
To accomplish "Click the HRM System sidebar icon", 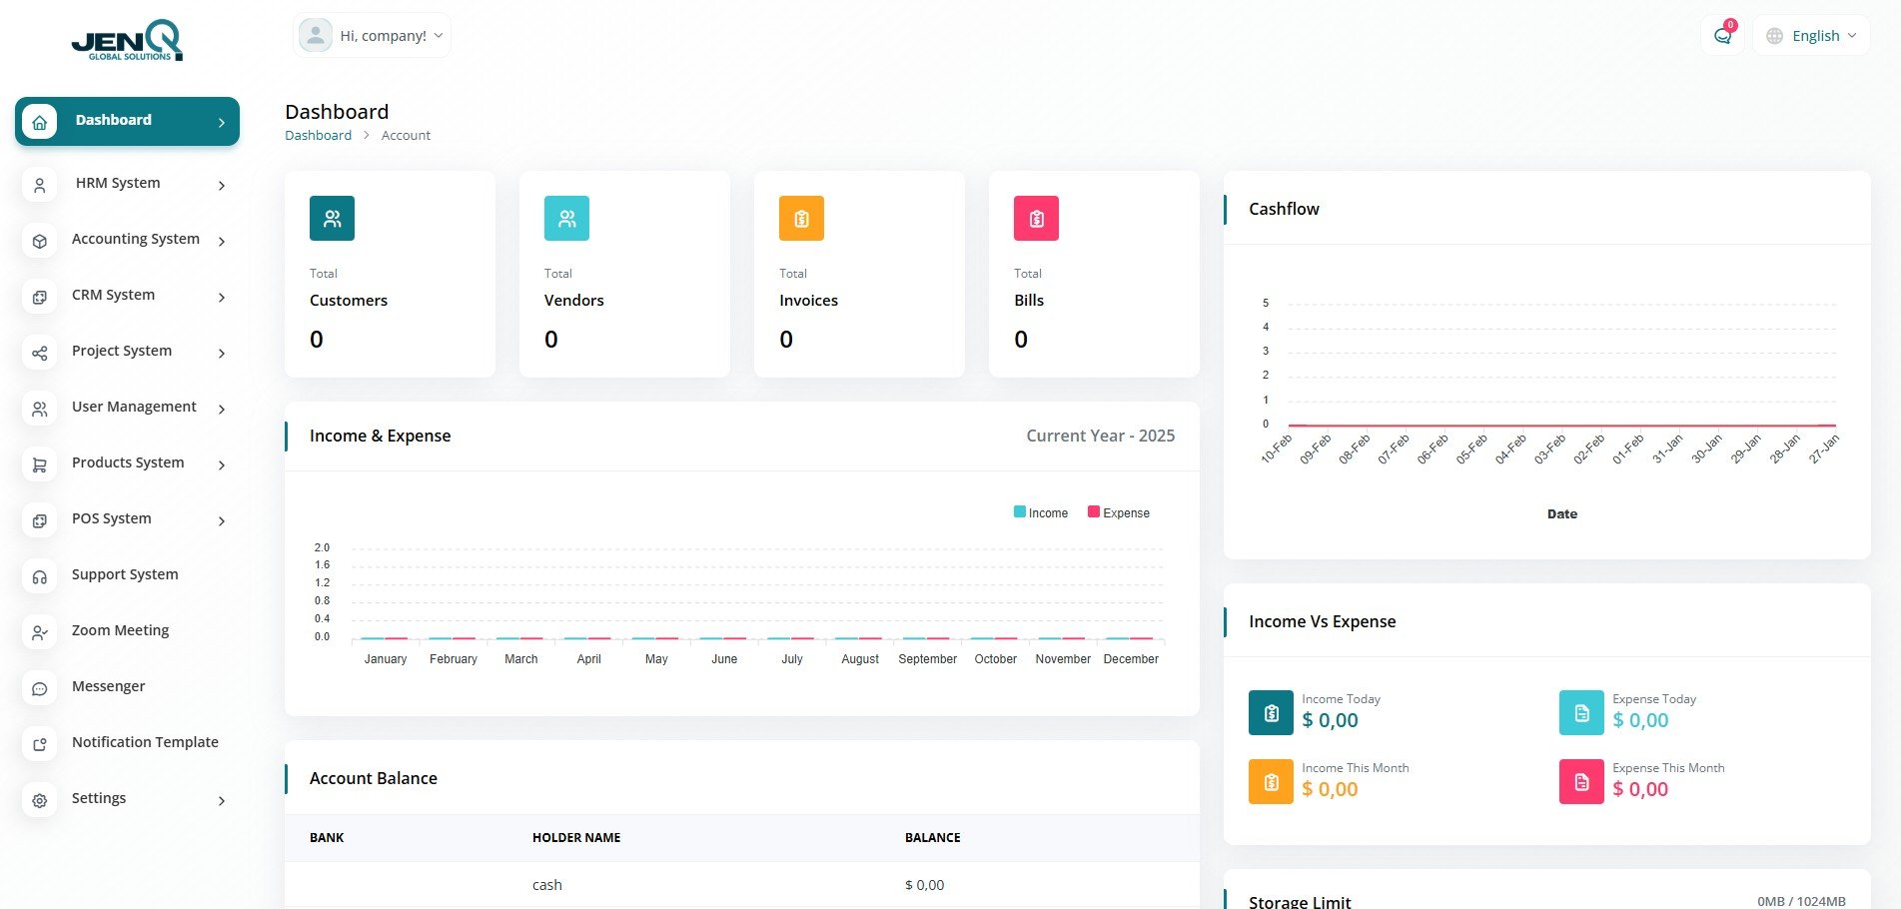I will point(40,186).
